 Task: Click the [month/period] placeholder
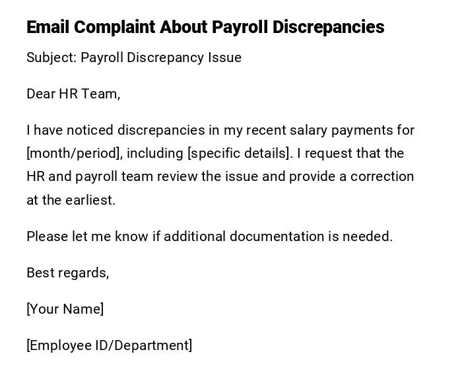pos(73,153)
